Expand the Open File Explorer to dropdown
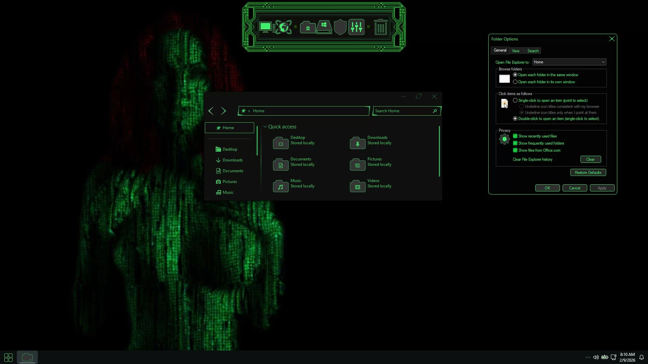This screenshot has width=648, height=364. [603, 62]
